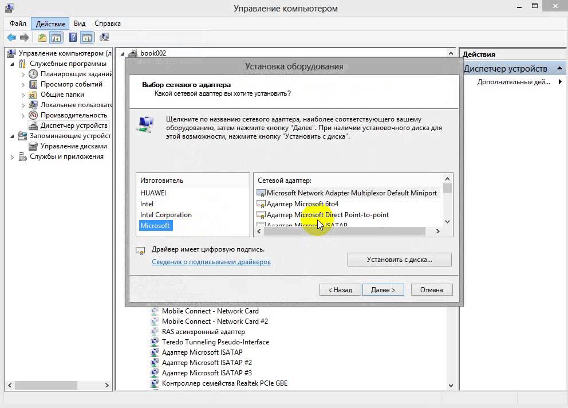The width and height of the screenshot is (568, 408).
Task: Click the Forward arrow toolbar icon
Action: point(24,37)
